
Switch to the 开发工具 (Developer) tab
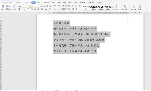click(83, 3)
